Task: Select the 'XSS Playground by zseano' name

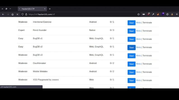Action: (46, 80)
